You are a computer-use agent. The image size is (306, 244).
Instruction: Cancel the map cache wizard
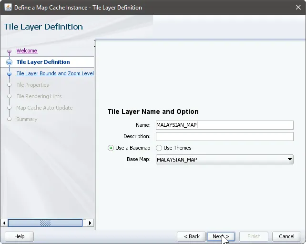pyautogui.click(x=286, y=236)
